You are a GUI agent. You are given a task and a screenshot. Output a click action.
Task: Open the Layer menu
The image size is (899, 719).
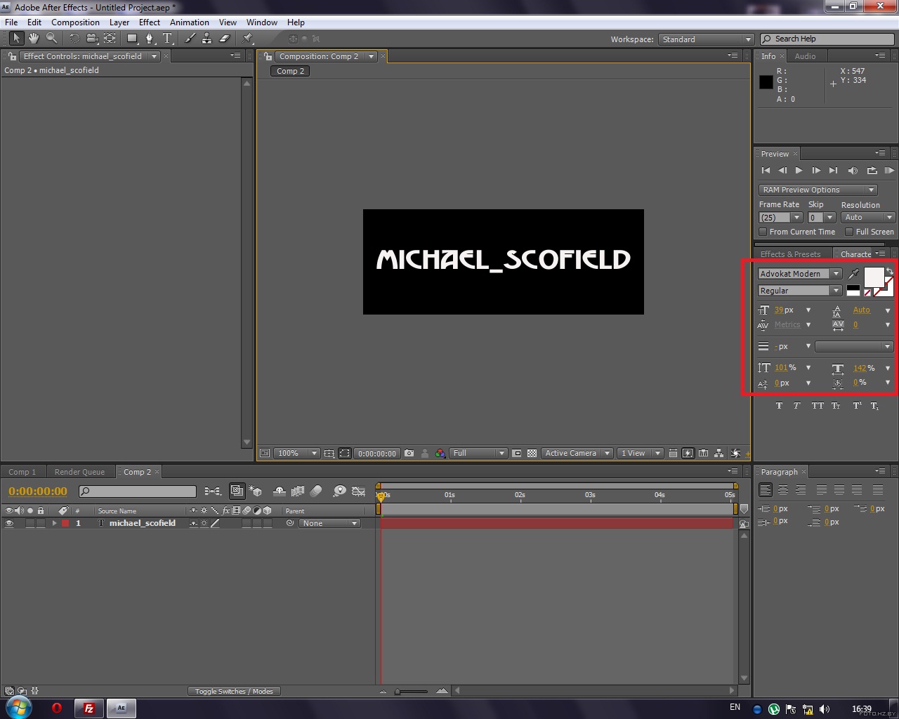pyautogui.click(x=119, y=22)
